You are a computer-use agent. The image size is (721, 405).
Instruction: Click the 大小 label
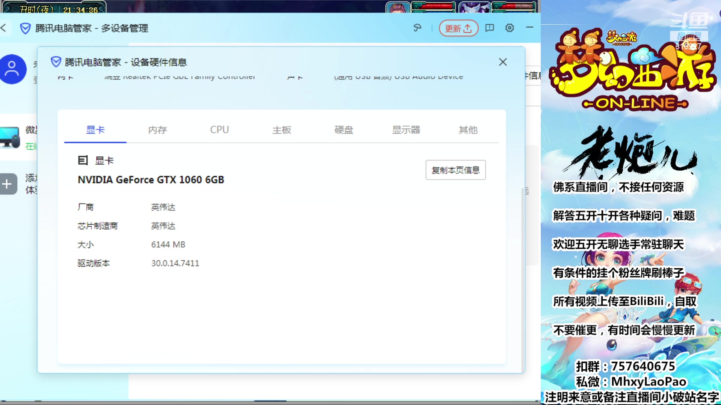[x=86, y=244]
